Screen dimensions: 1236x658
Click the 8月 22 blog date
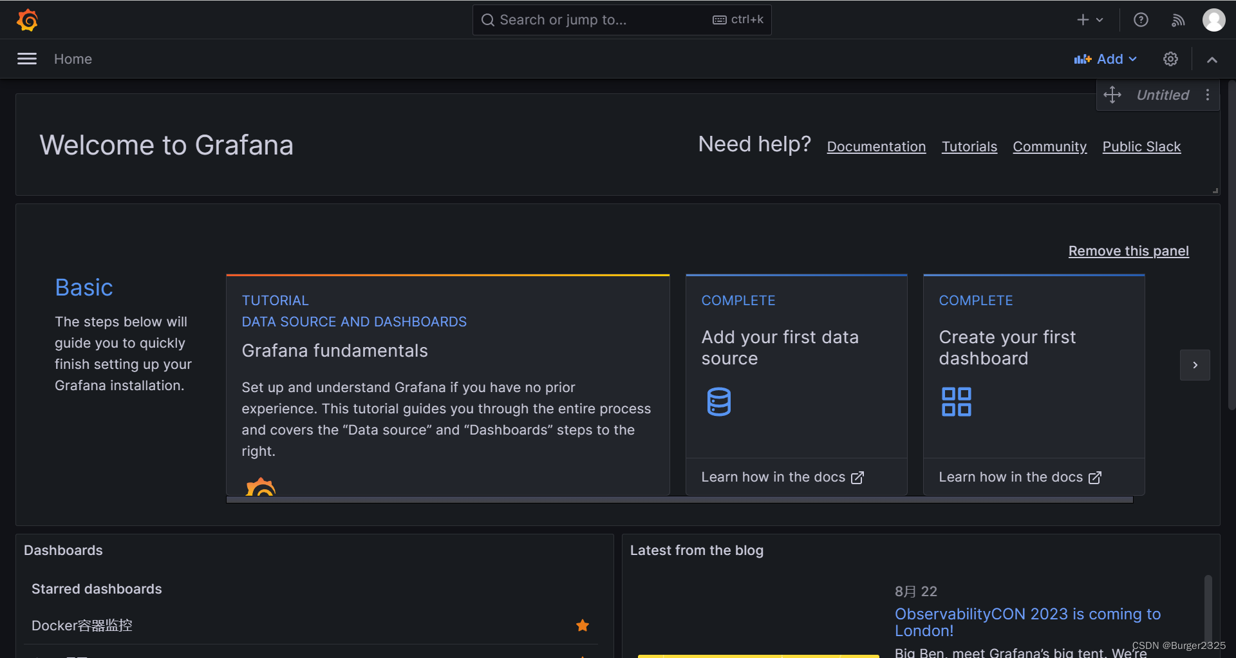point(916,591)
